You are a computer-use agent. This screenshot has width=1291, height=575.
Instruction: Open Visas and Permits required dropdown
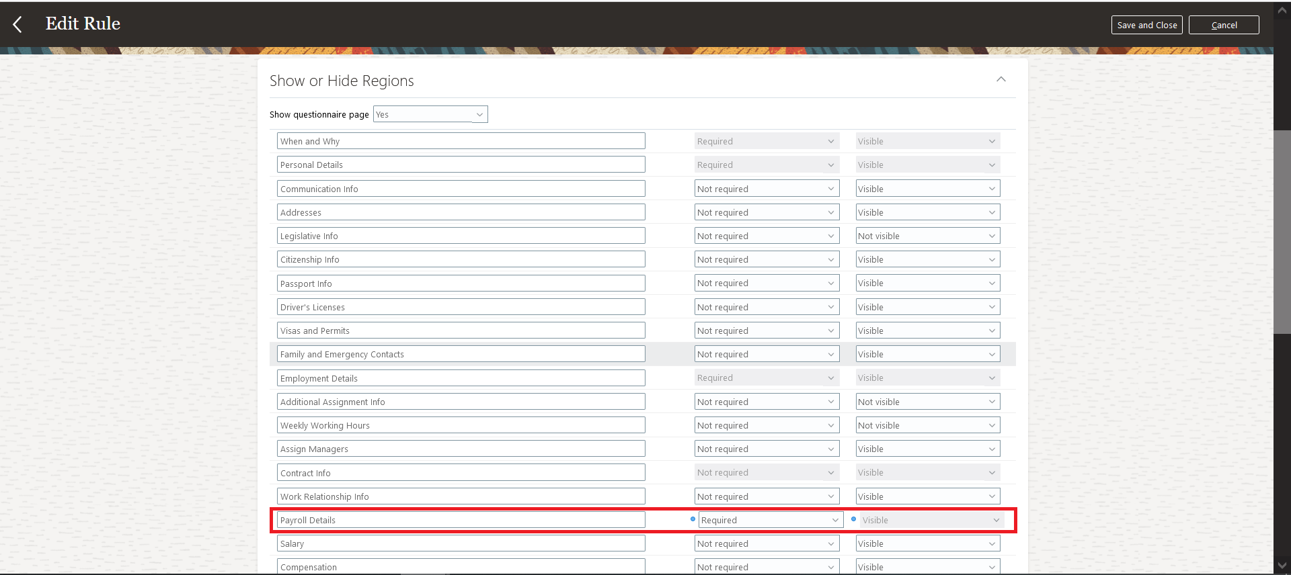(x=767, y=330)
